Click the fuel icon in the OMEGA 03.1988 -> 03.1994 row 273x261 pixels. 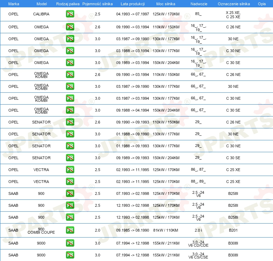pos(70,51)
